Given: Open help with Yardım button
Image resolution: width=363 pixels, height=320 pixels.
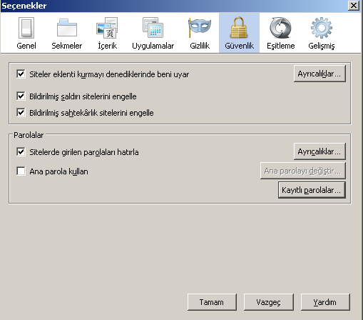Looking at the screenshot, I should pyautogui.click(x=325, y=302).
